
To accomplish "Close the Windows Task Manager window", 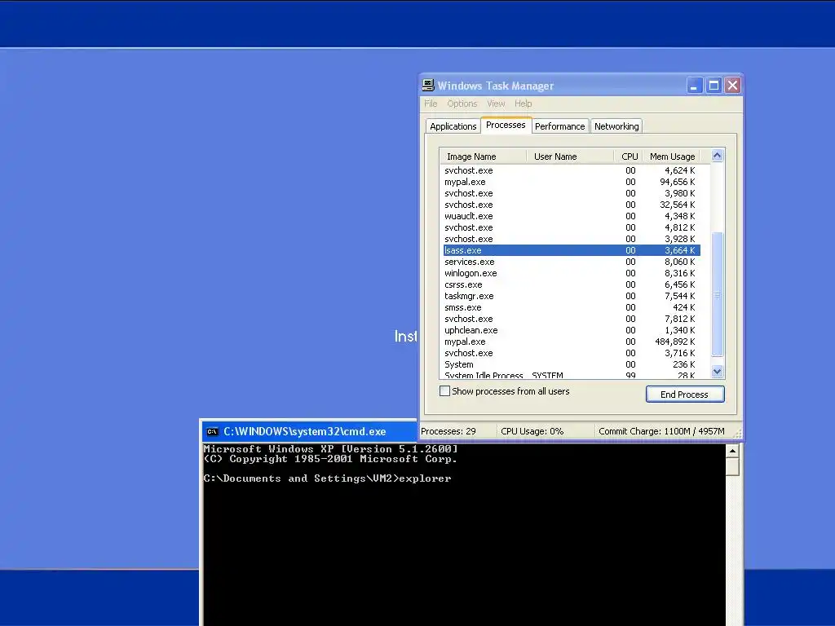I will coord(733,85).
